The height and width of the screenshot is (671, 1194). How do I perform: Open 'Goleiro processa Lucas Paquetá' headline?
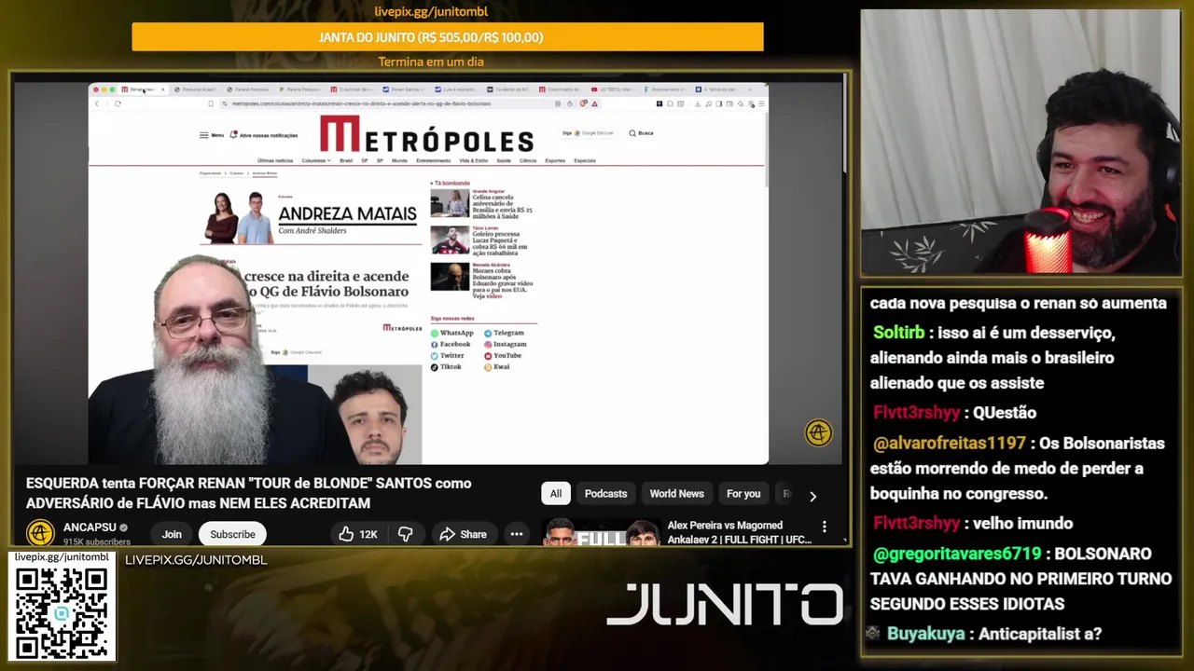500,243
